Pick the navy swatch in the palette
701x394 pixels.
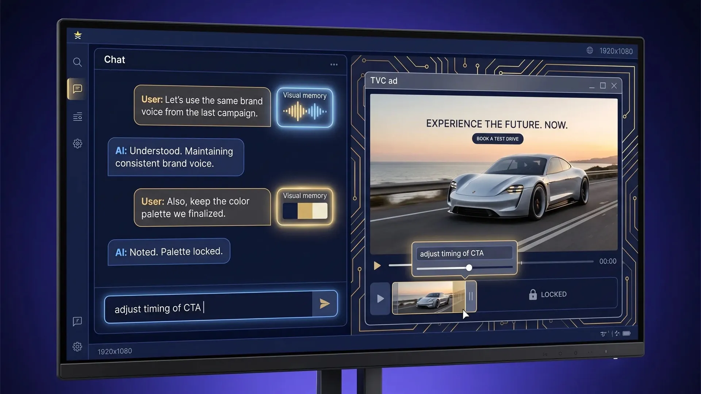coord(290,210)
